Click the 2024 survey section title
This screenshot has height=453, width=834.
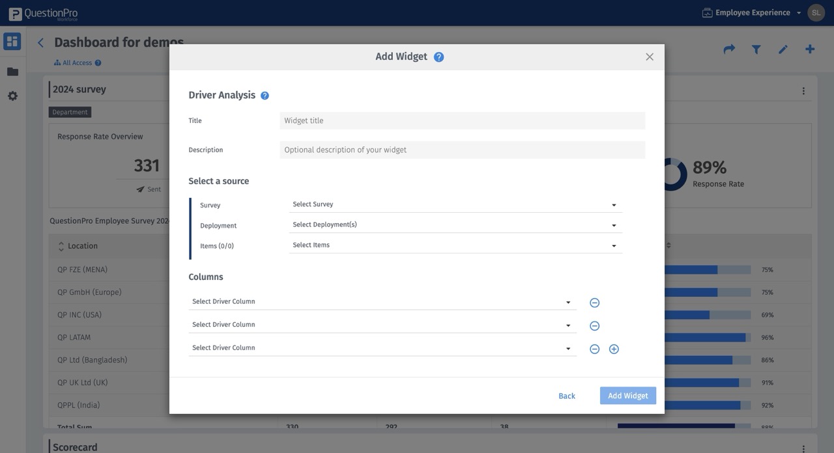click(79, 90)
